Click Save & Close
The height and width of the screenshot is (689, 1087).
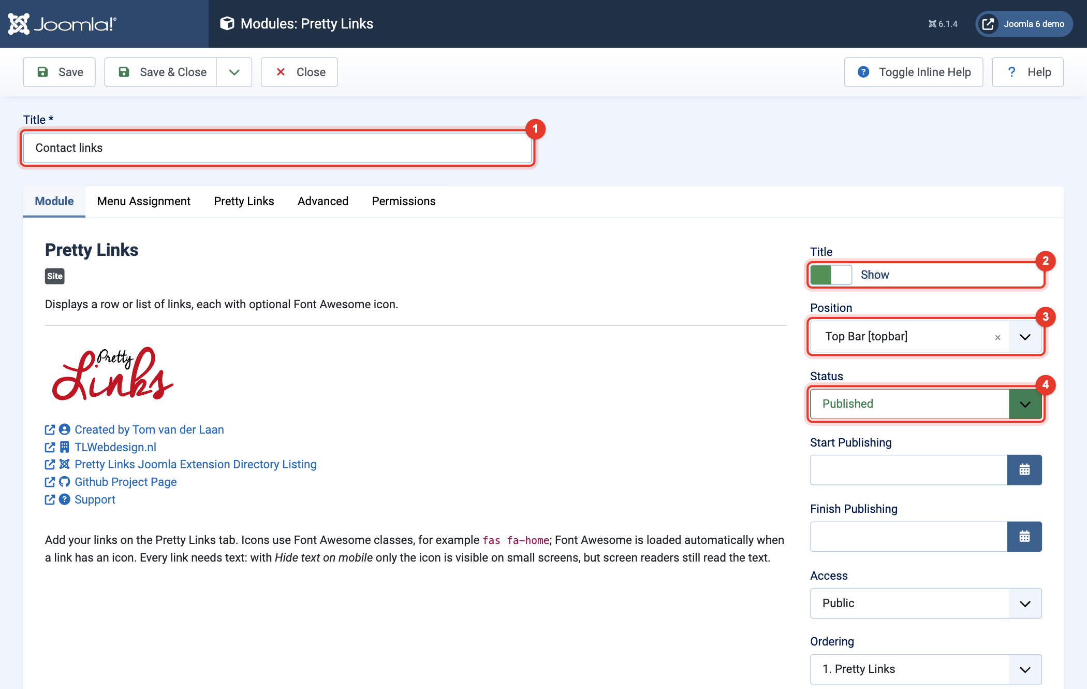(x=161, y=72)
